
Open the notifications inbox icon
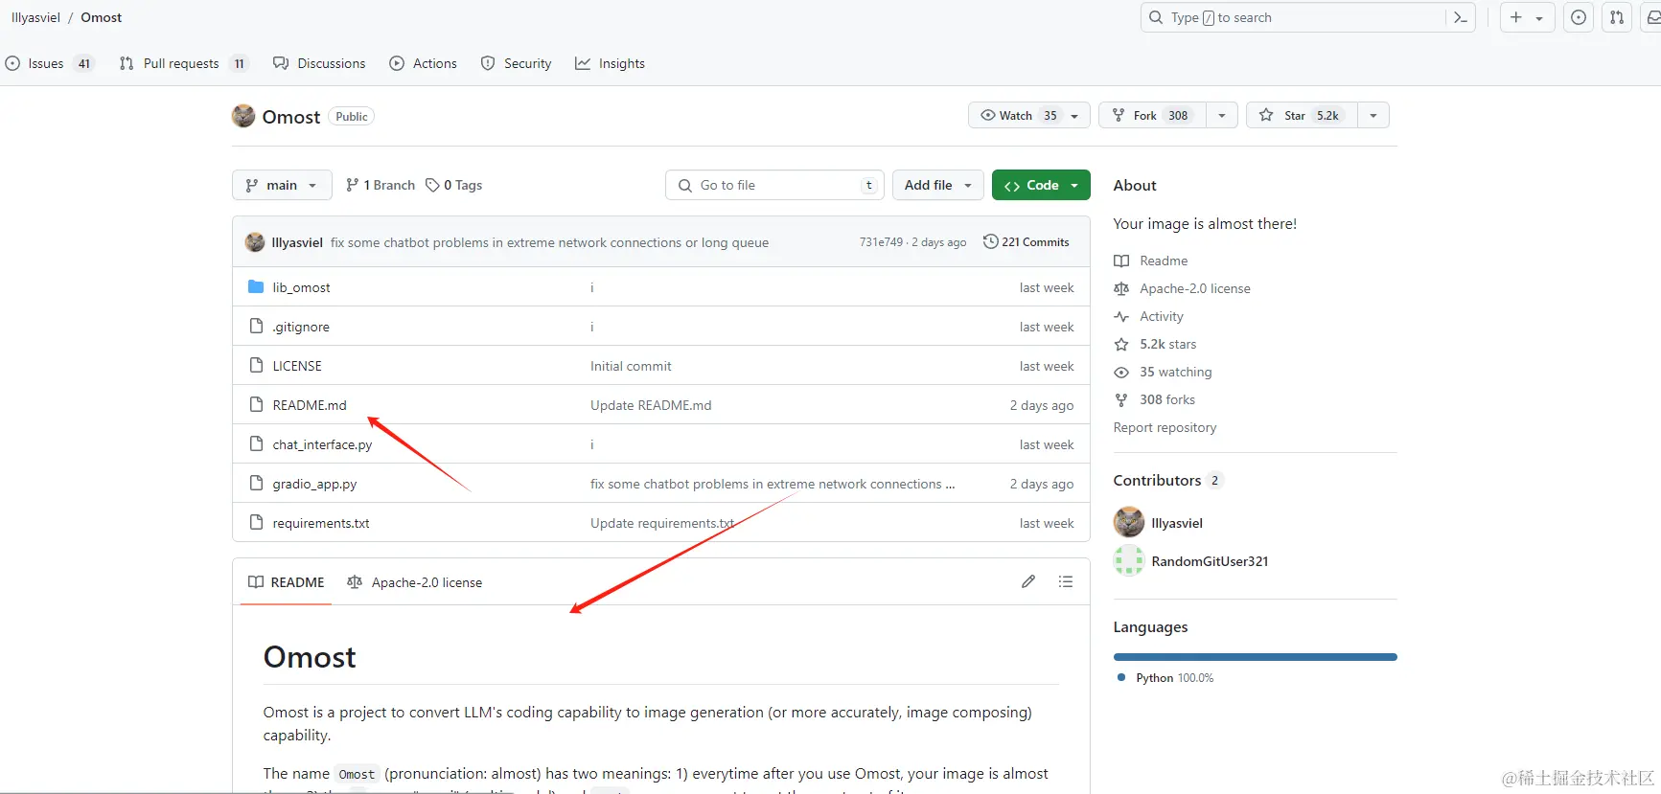1652,17
